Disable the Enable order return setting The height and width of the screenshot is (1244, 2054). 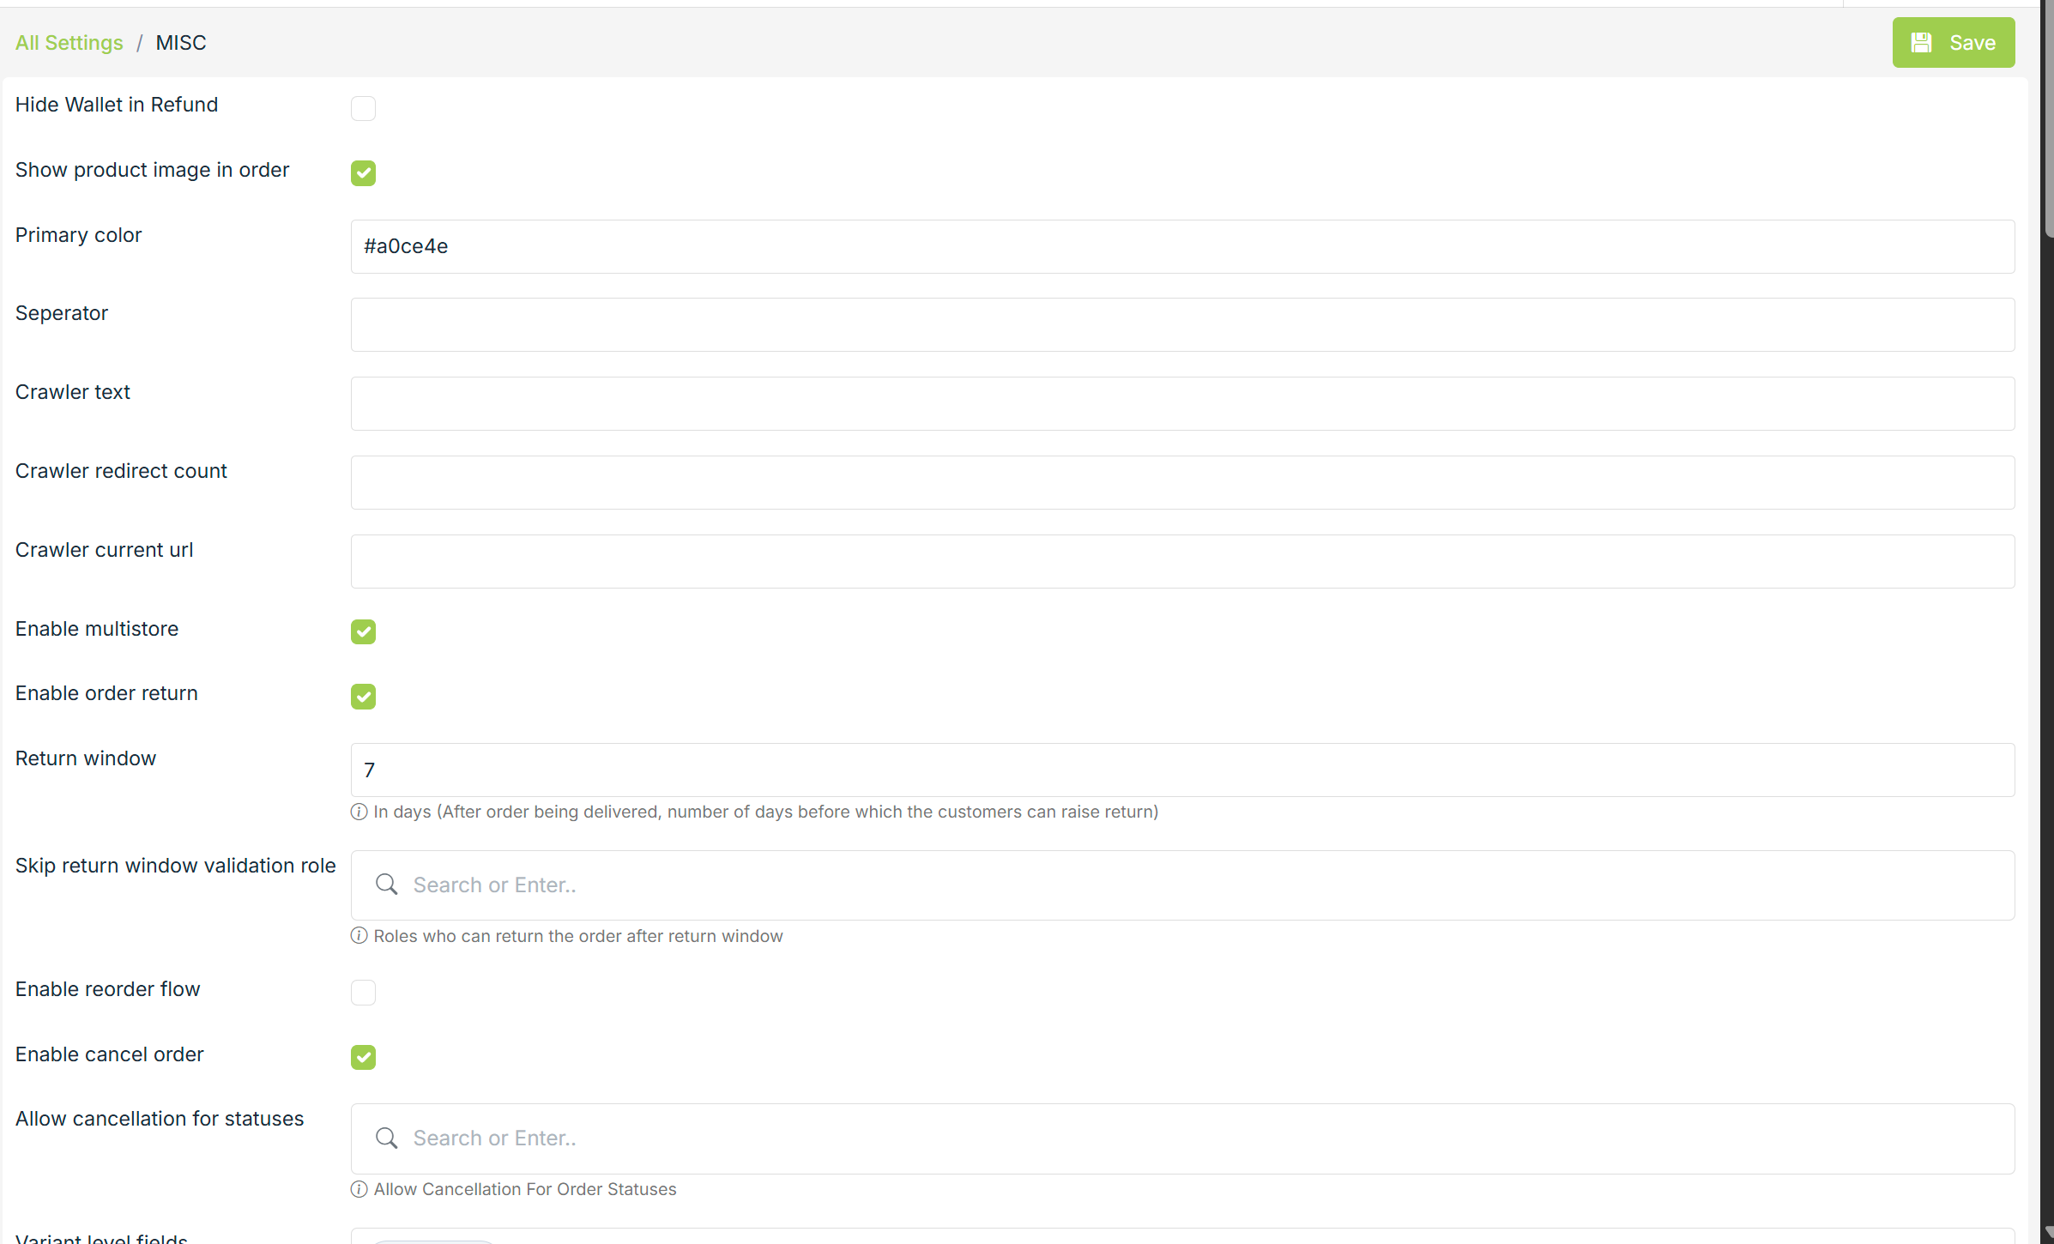click(363, 697)
